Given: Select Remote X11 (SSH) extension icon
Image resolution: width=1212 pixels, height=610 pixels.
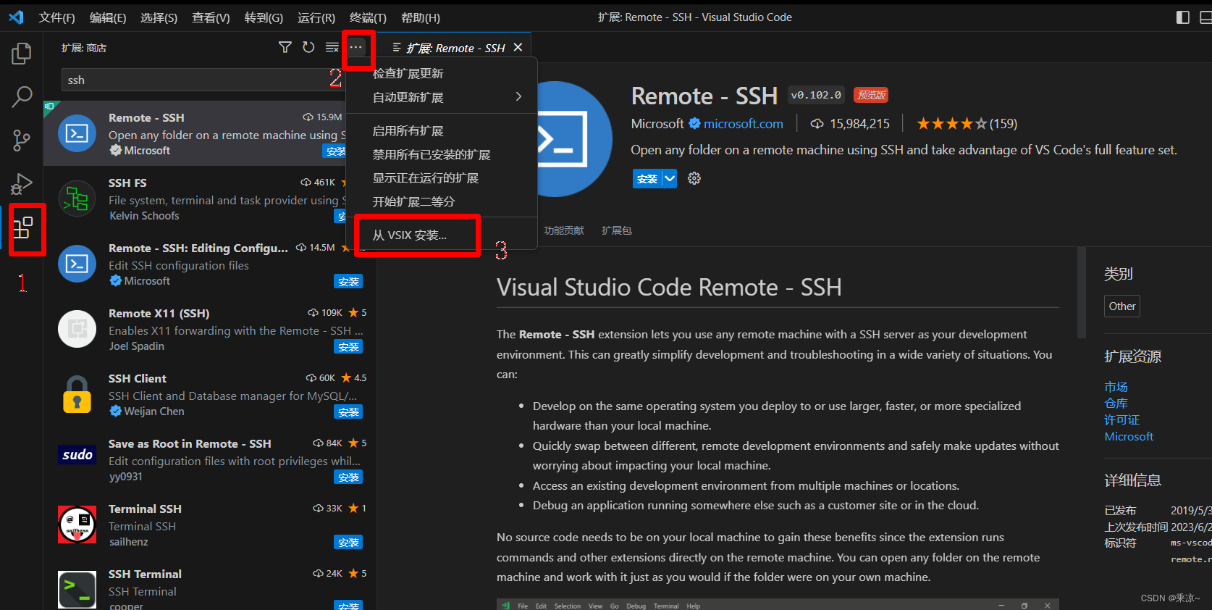Looking at the screenshot, I should pyautogui.click(x=77, y=329).
